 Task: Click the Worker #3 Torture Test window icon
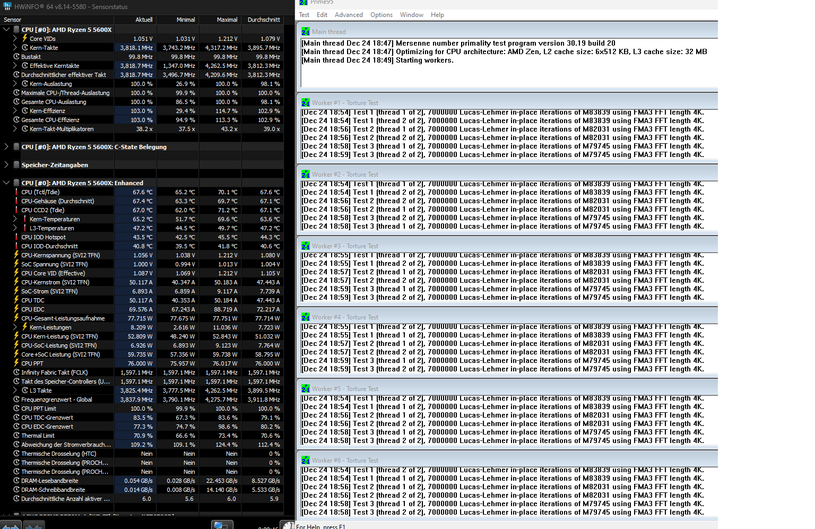coord(306,246)
